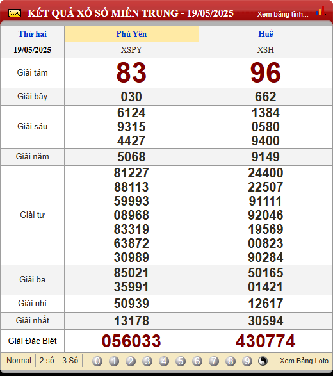Click Giải bảy number 662
The image size is (333, 376).
(x=266, y=97)
